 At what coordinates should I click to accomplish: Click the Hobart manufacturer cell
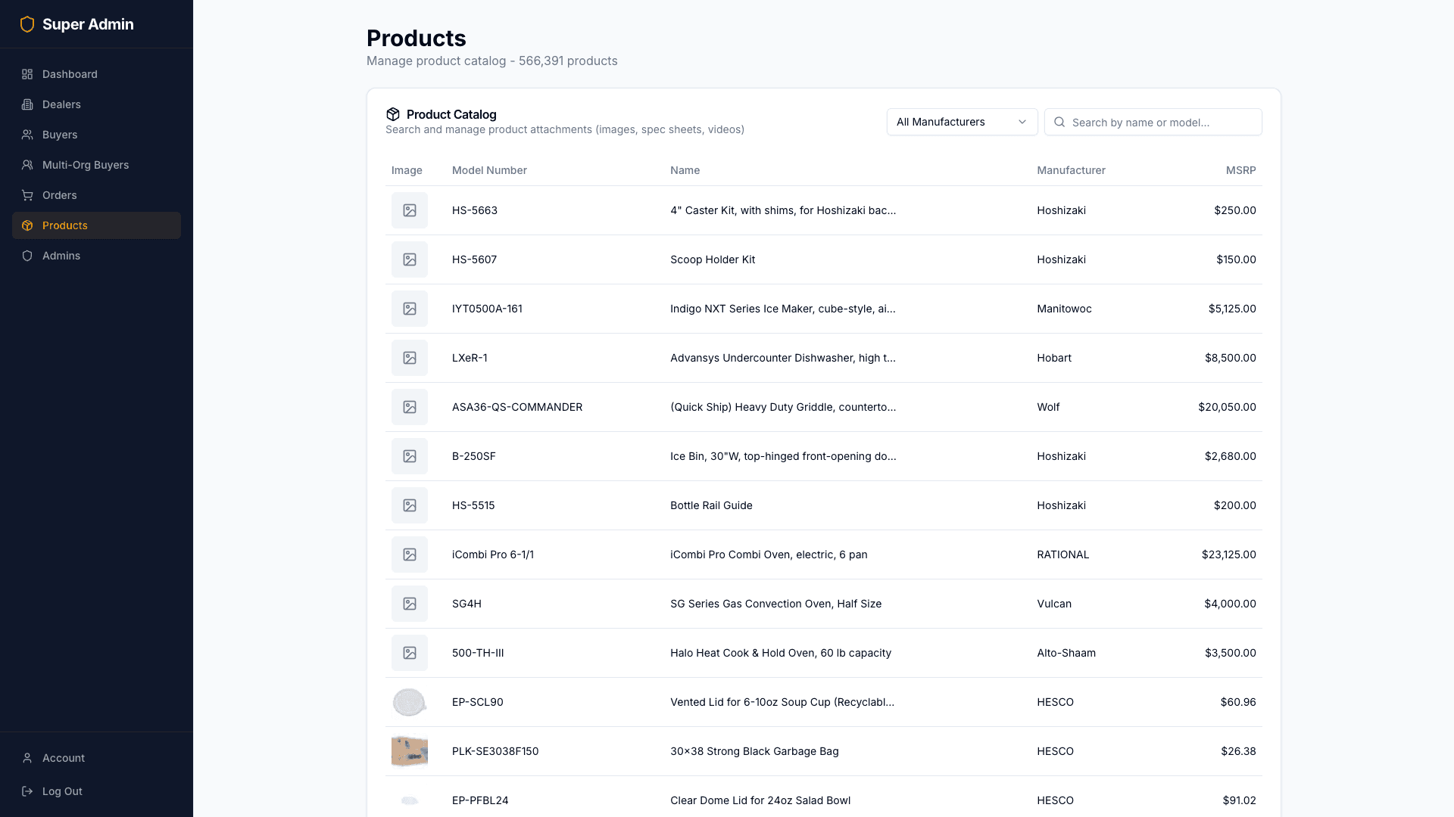tap(1054, 358)
